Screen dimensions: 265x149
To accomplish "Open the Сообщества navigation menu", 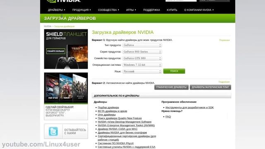I will [108, 10].
